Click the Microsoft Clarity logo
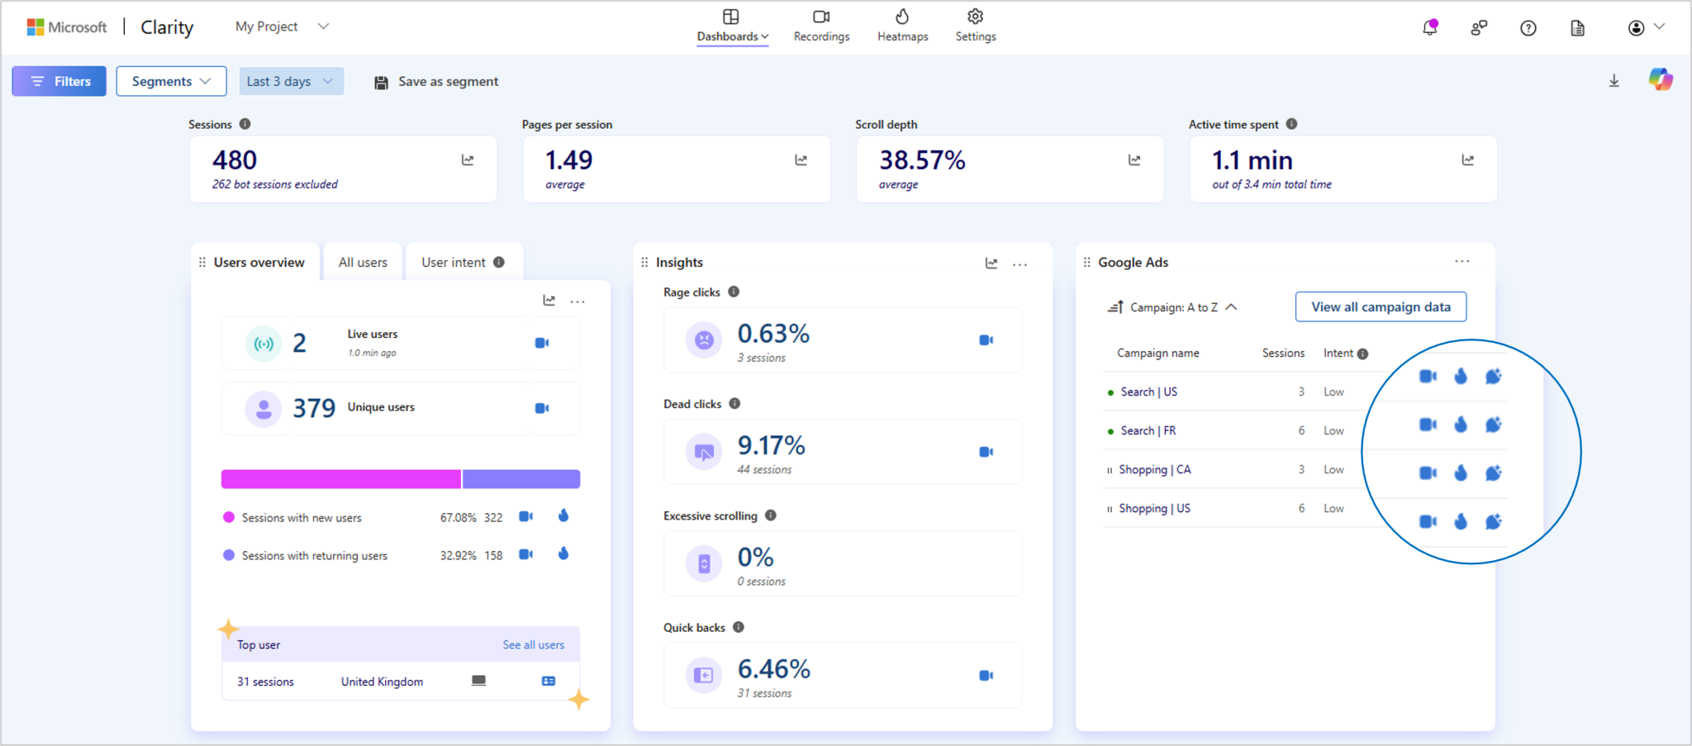 click(x=110, y=27)
